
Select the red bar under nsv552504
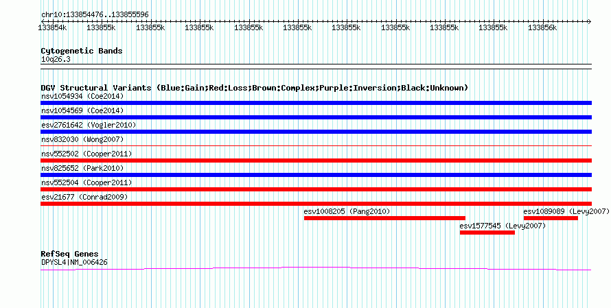316,189
